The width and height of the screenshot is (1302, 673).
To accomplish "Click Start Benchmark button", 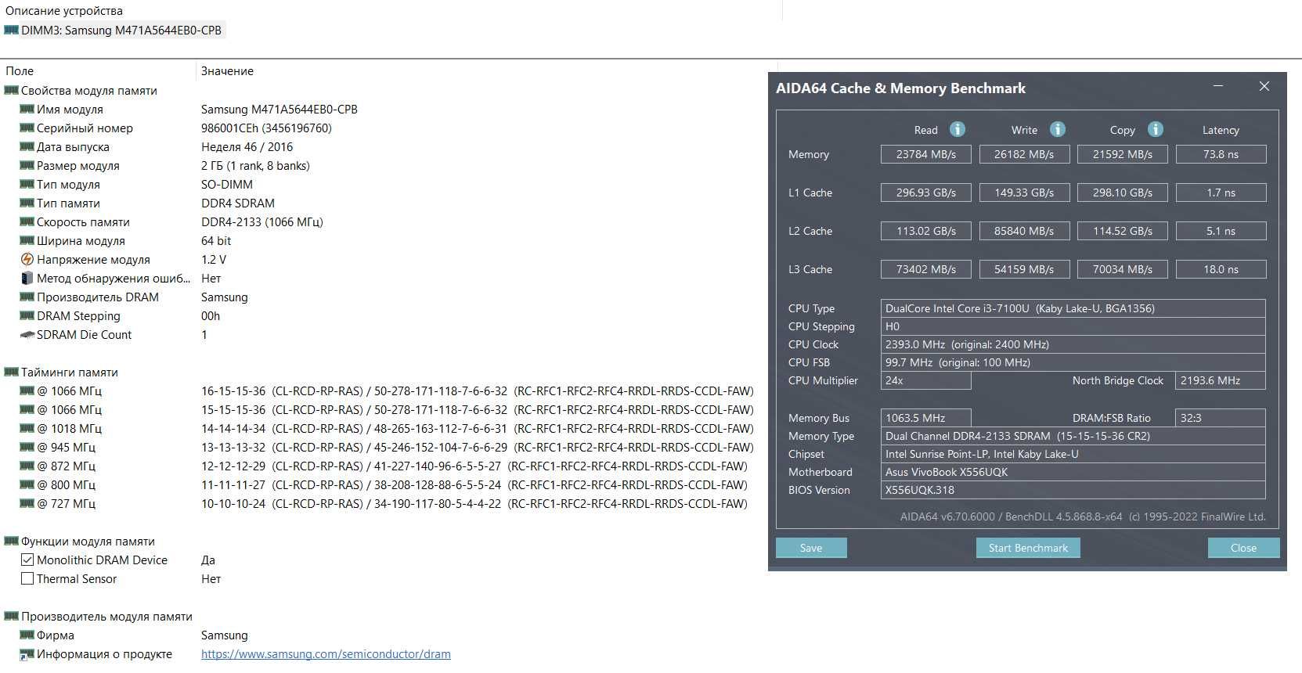I will (x=1028, y=548).
